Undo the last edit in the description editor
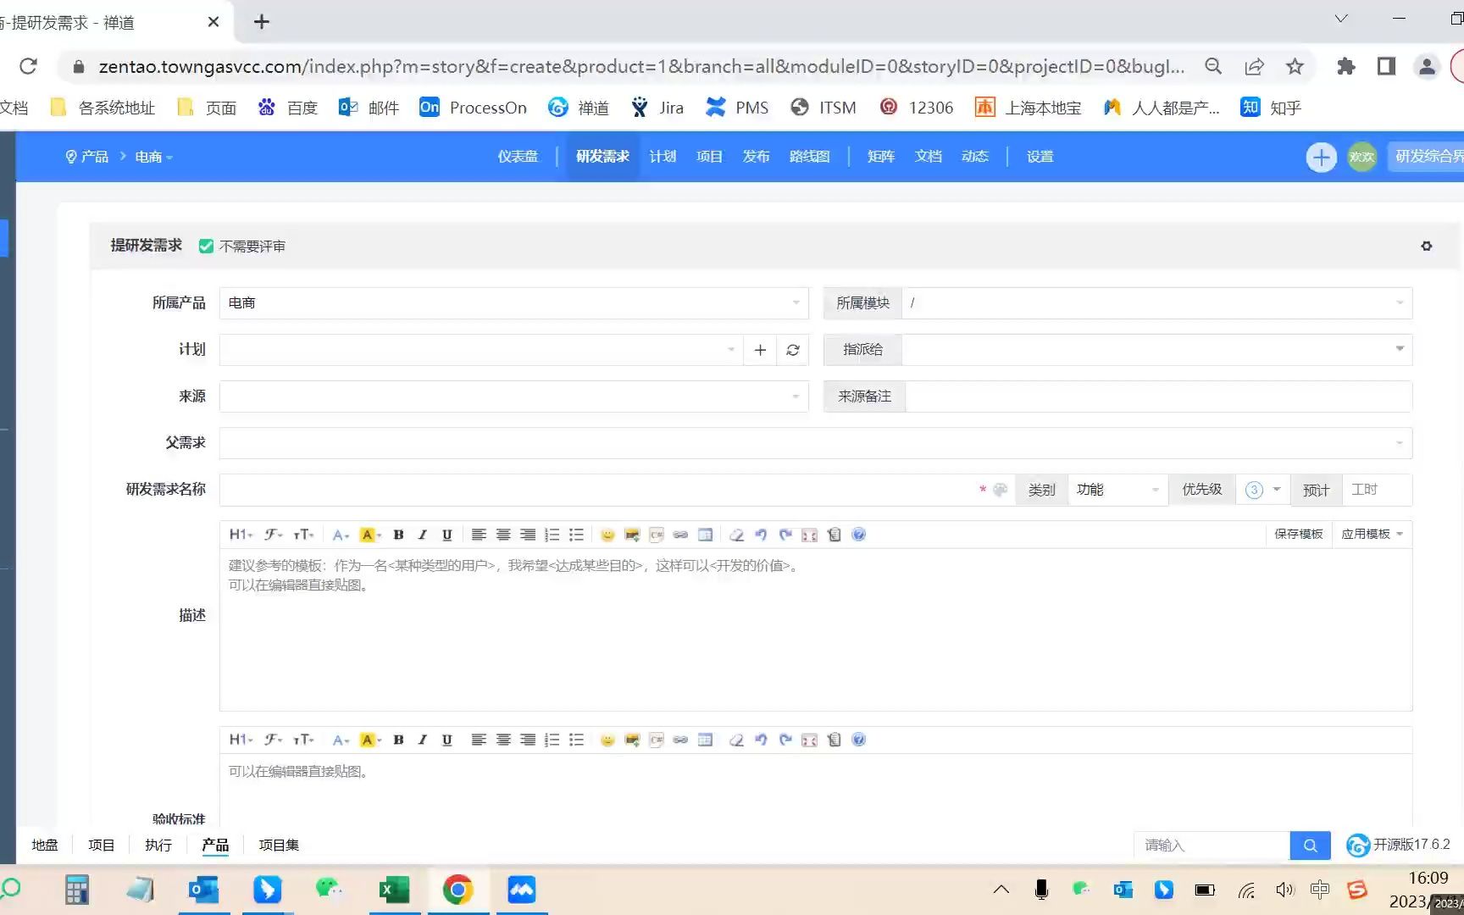This screenshot has height=915, width=1464. [x=760, y=534]
